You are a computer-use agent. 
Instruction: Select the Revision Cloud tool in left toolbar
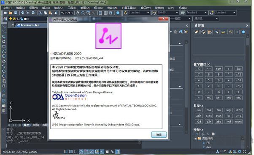pos(4,61)
